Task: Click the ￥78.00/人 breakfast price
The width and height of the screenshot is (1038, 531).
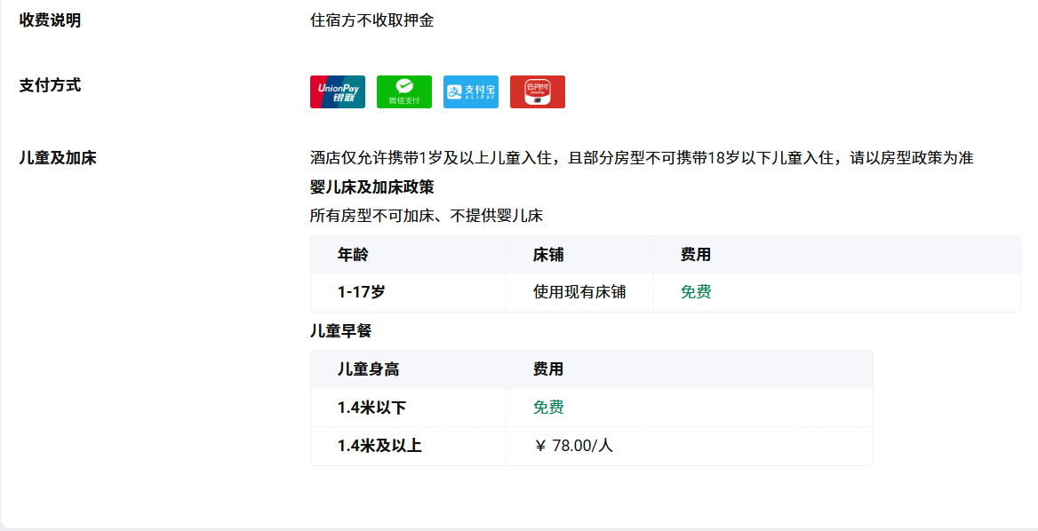Action: [x=573, y=446]
